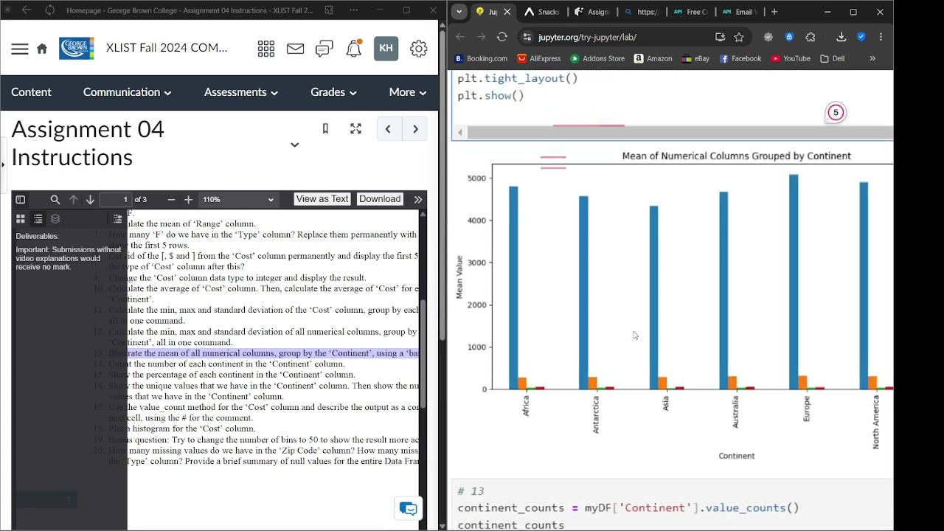Viewport: 944px width, 531px height.
Task: Reload the Jupyter page
Action: pyautogui.click(x=502, y=37)
